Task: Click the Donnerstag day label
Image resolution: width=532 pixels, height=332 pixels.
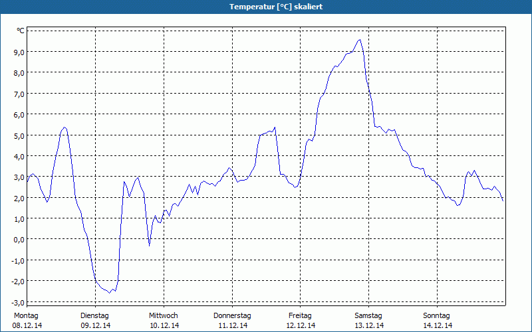Action: [232, 316]
